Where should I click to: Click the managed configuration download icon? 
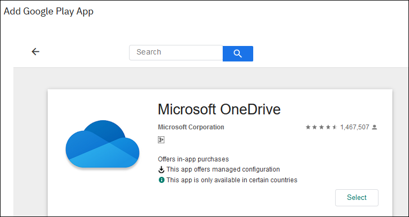click(x=161, y=169)
